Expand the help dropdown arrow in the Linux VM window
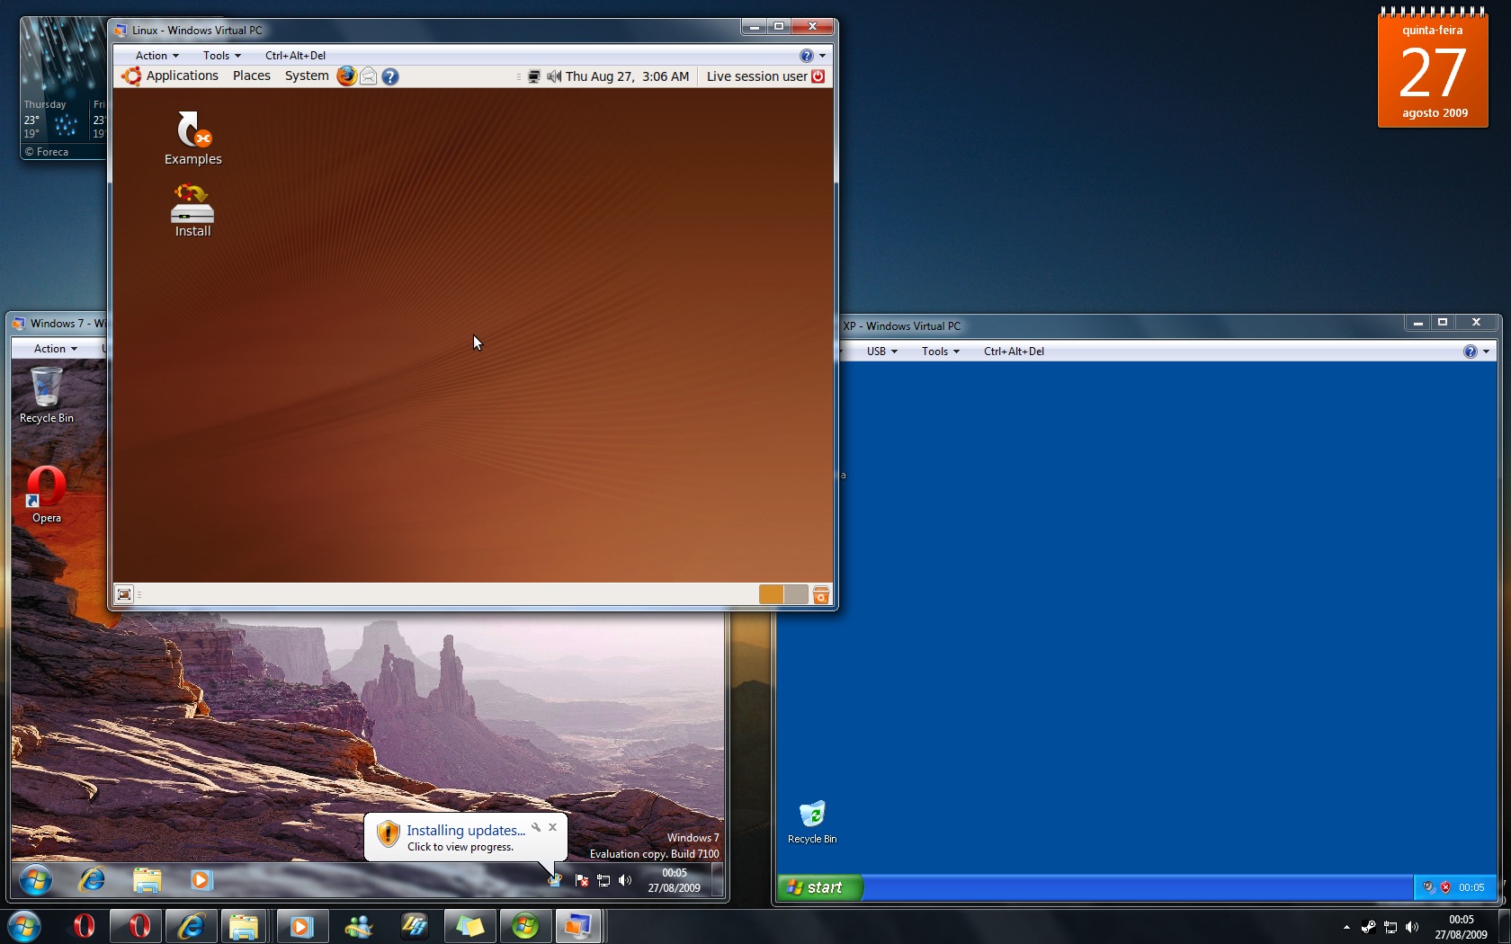The height and width of the screenshot is (944, 1511). point(822,56)
